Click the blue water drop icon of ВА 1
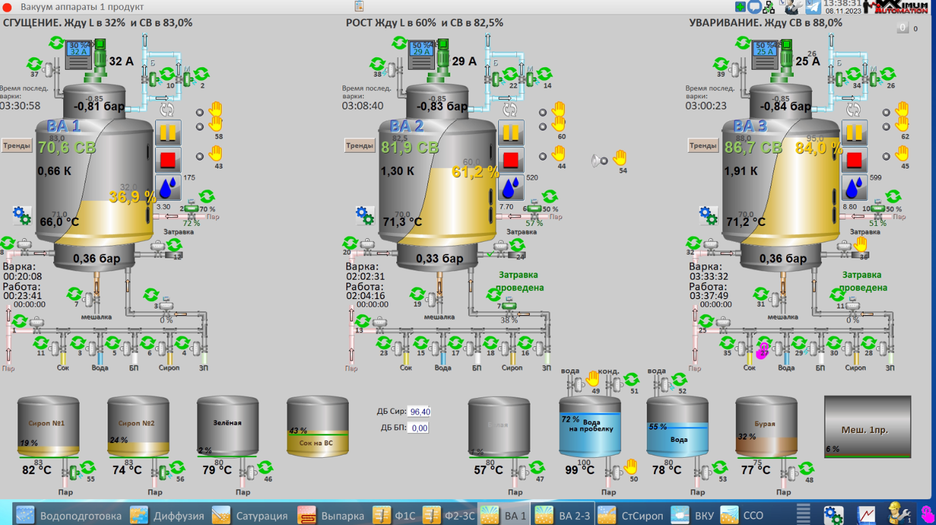Viewport: 936px width, 525px height. click(168, 188)
